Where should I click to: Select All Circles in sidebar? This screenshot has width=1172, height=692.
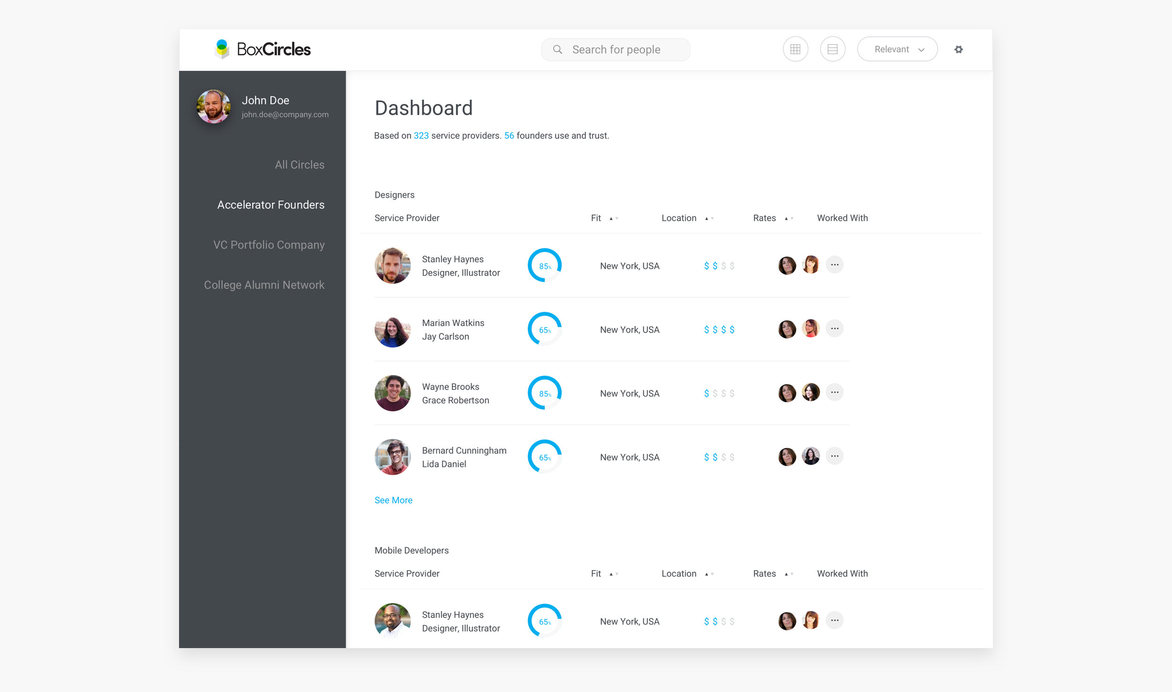(x=299, y=165)
